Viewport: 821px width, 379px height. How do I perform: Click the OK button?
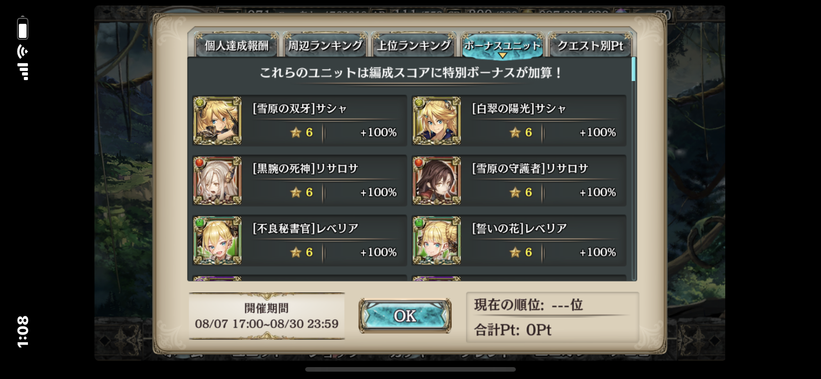click(x=405, y=316)
